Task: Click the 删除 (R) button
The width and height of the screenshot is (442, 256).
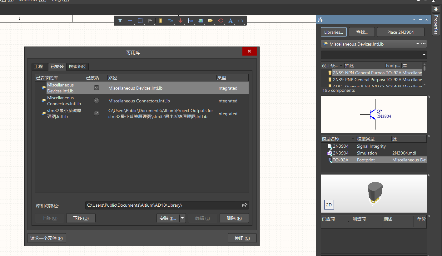Action: point(234,218)
